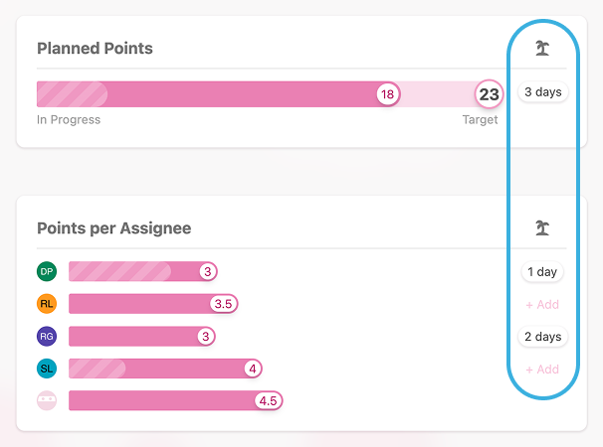Click the Points per Assignee heading
Image resolution: width=603 pixels, height=447 pixels.
point(113,228)
